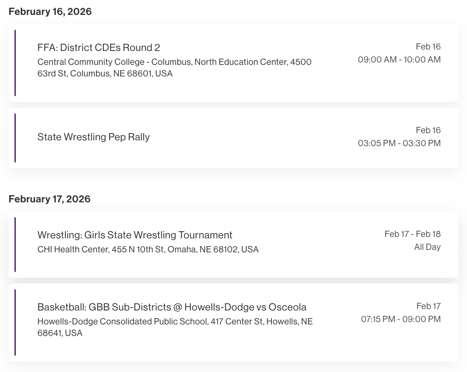Click the February 17, 2026 heading
This screenshot has height=372, width=467.
(49, 199)
